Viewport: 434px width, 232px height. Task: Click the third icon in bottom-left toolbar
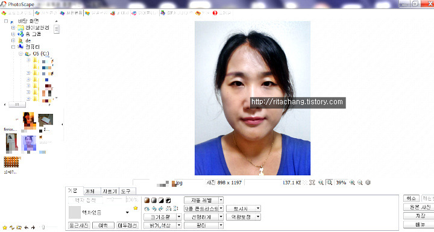pos(19,228)
